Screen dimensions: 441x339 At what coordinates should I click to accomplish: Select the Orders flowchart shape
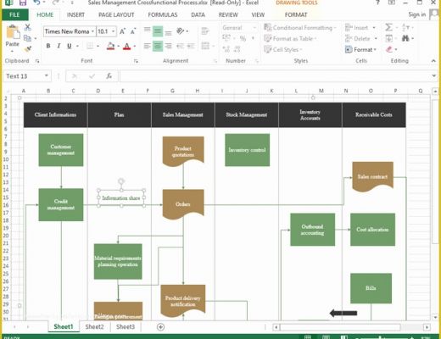(183, 204)
